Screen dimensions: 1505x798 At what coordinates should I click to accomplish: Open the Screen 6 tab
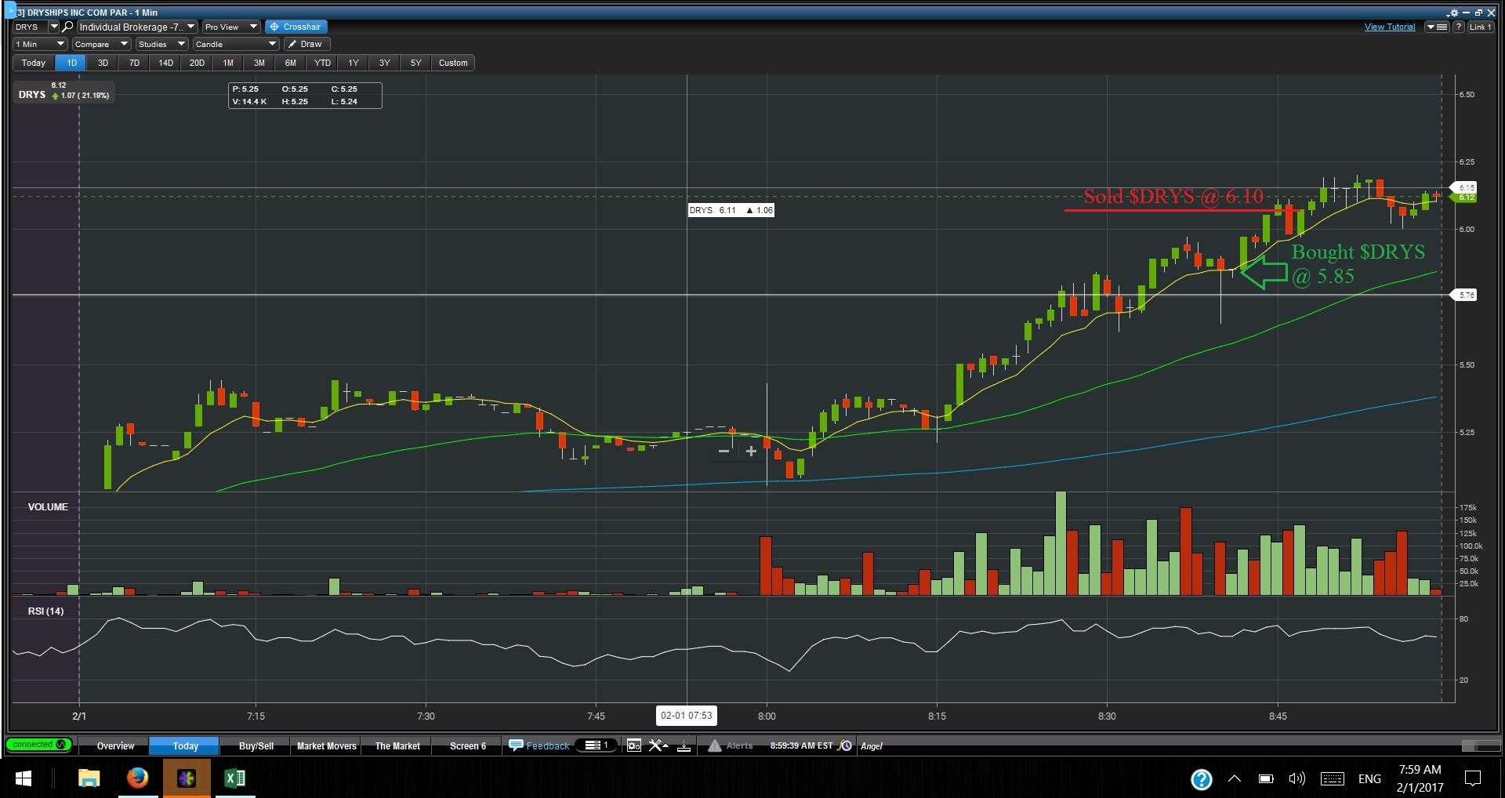point(468,745)
